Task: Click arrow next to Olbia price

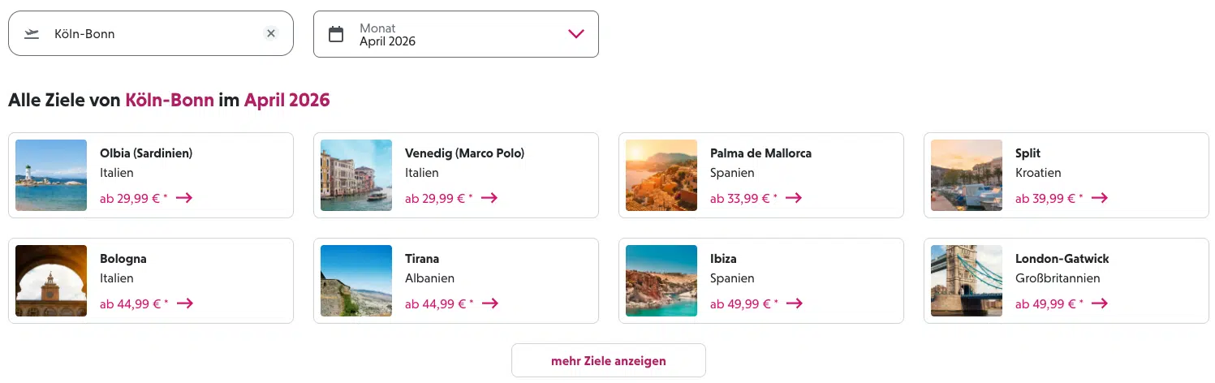Action: (x=184, y=198)
